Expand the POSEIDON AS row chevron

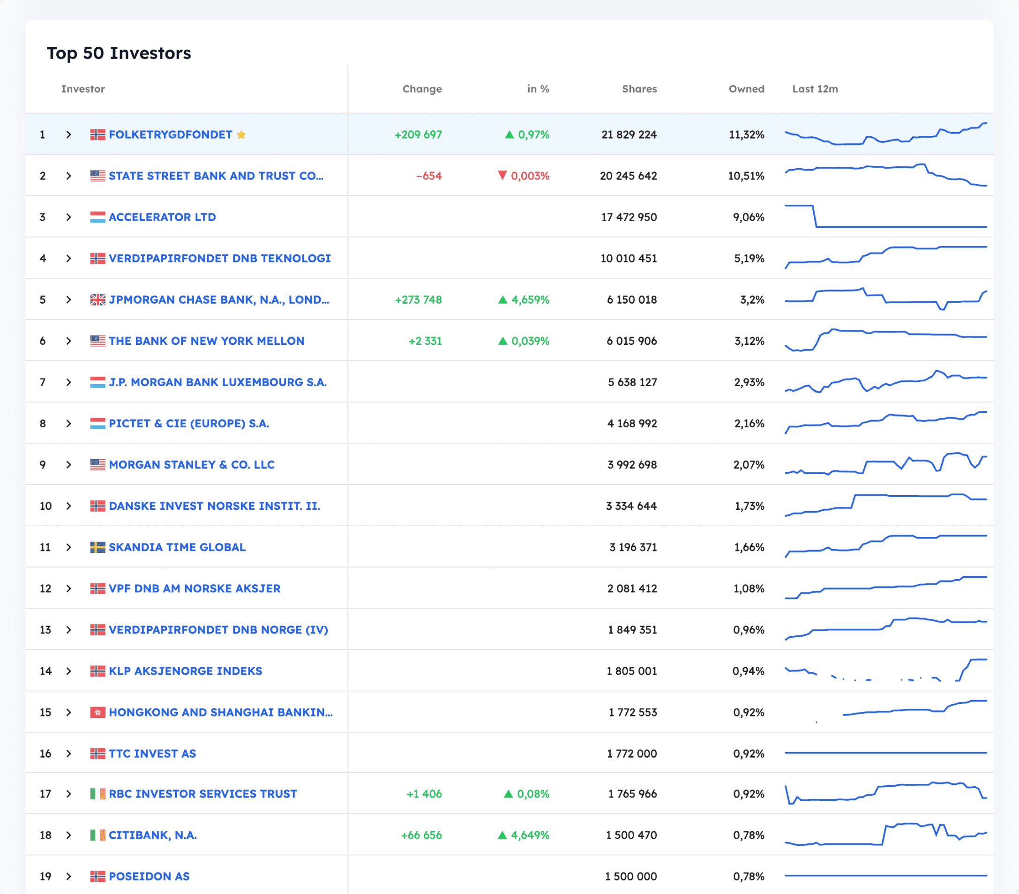[x=69, y=876]
